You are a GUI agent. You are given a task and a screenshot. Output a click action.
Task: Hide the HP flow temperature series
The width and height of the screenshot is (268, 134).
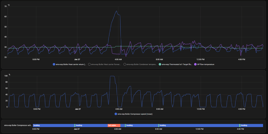pos(204,64)
